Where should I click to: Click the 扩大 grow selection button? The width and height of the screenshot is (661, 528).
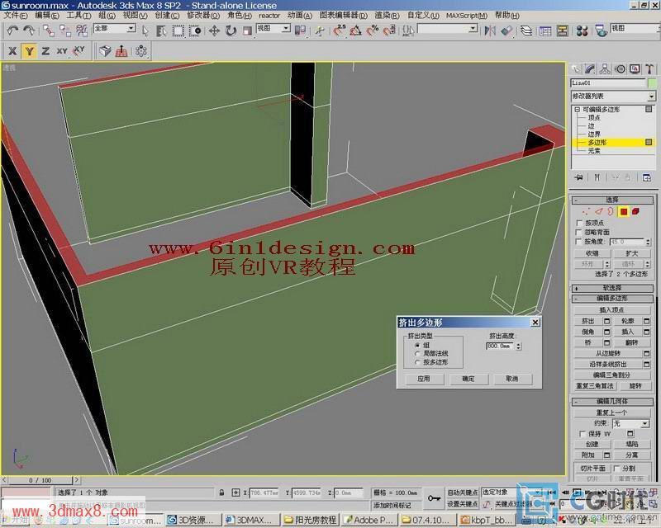[x=631, y=253]
